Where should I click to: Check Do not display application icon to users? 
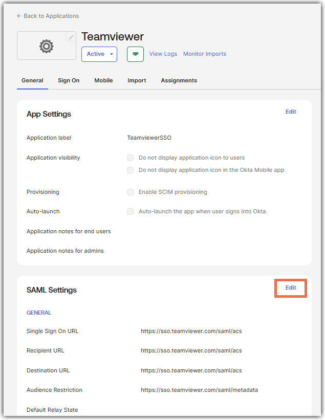tap(130, 158)
